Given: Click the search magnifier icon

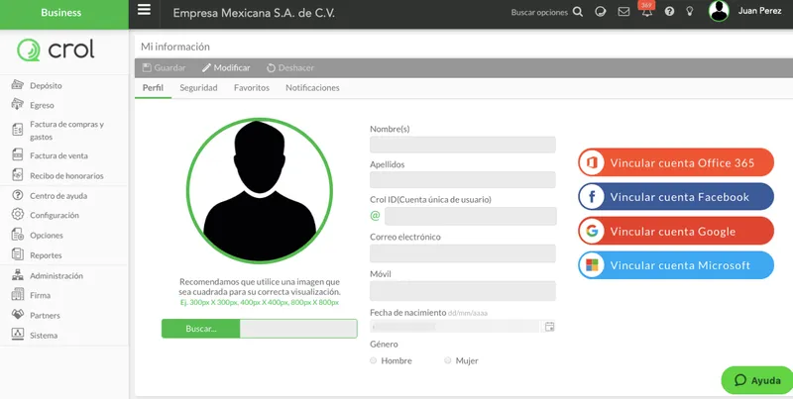Looking at the screenshot, I should coord(578,12).
